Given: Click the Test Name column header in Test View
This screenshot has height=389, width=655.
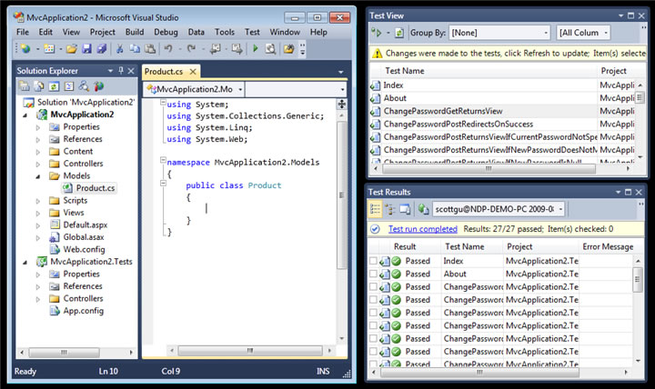Looking at the screenshot, I should tap(404, 71).
